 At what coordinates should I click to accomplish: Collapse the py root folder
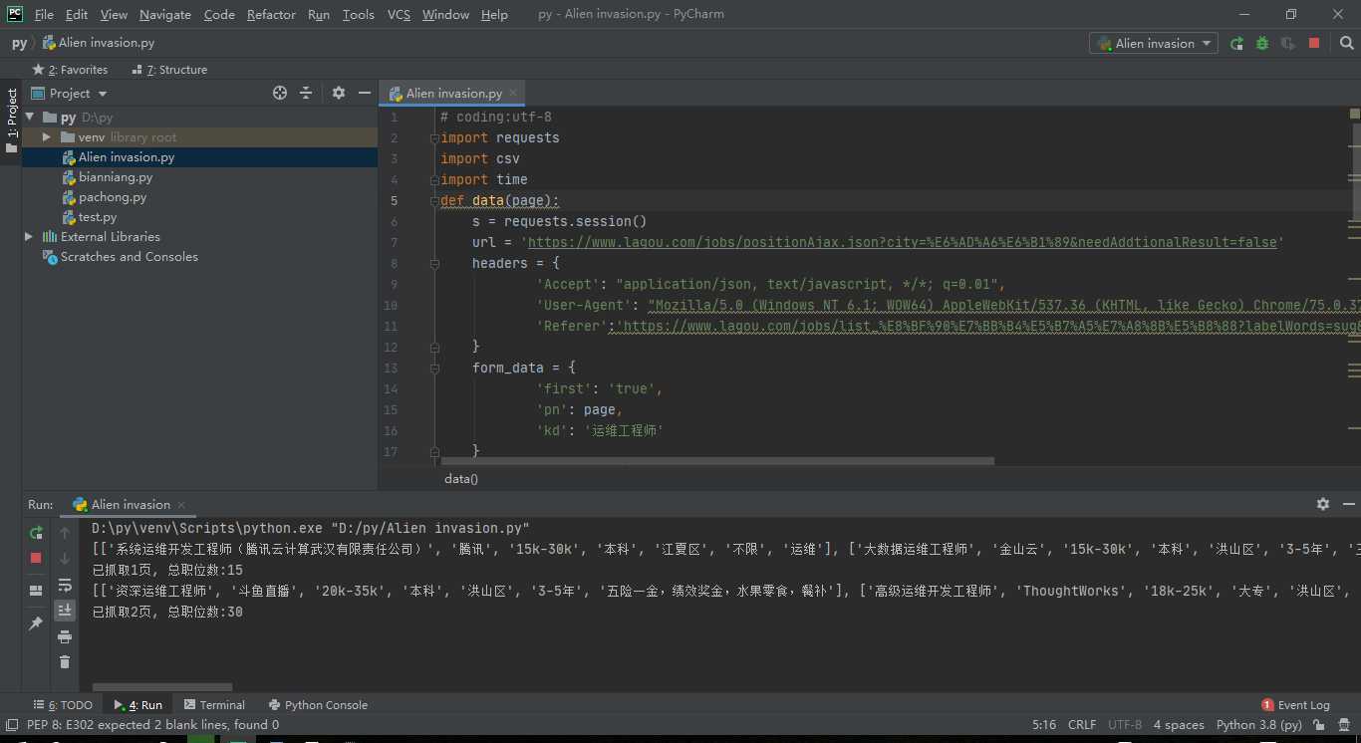[30, 118]
